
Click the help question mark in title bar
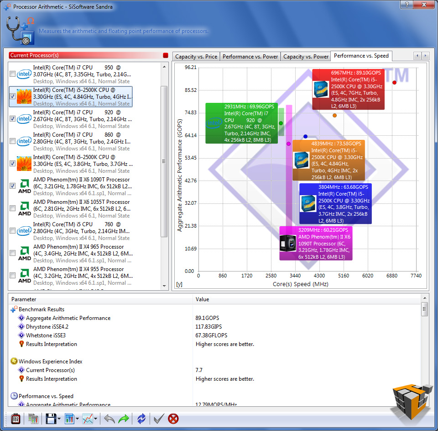(407, 4)
